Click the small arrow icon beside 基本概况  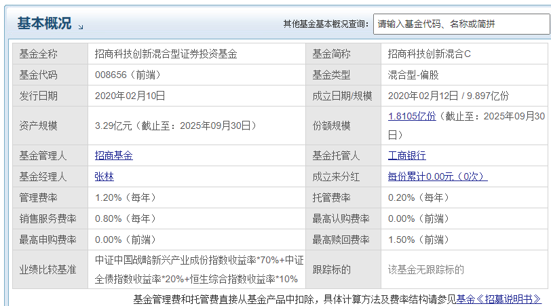[81, 27]
